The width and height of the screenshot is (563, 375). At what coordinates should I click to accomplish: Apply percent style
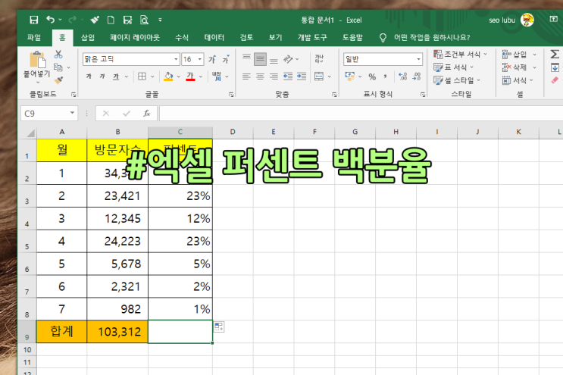372,77
